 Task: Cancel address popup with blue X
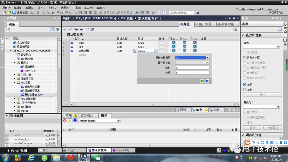click(207, 81)
